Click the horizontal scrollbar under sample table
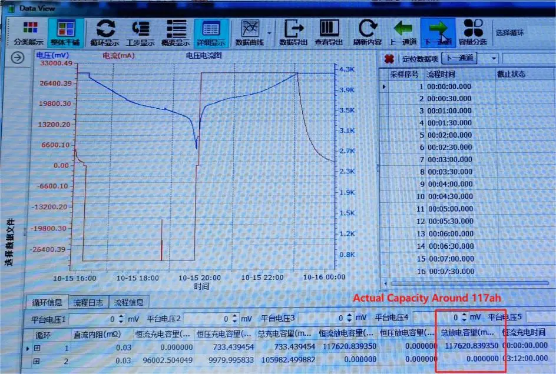Image resolution: width=556 pixels, height=374 pixels. (x=470, y=283)
